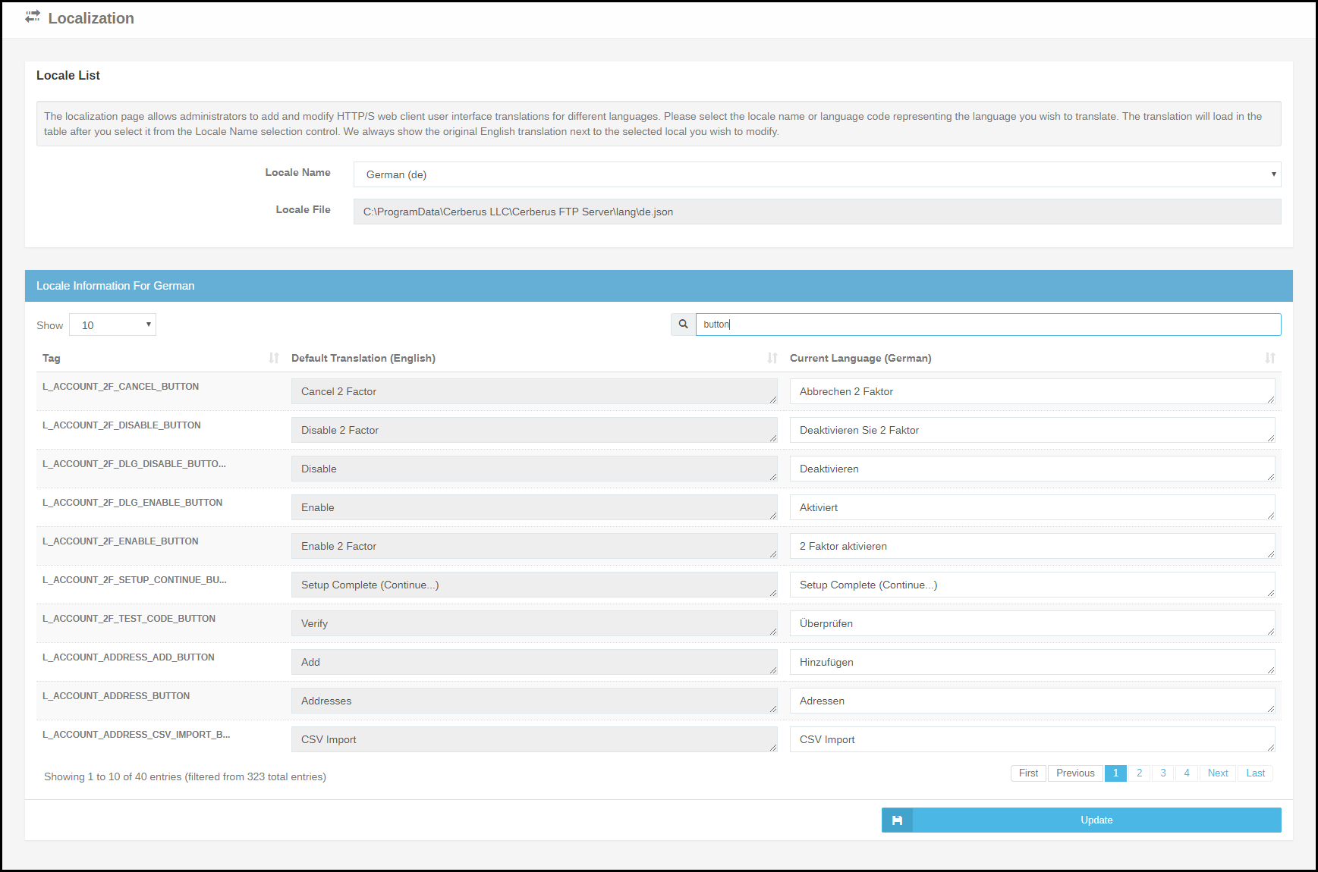1318x872 pixels.
Task: Open the Show entries count dropdown
Action: tap(112, 325)
